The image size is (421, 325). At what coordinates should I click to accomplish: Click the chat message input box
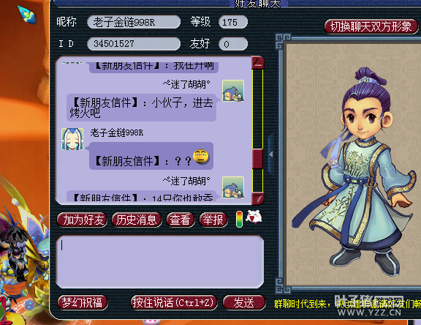pos(160,261)
